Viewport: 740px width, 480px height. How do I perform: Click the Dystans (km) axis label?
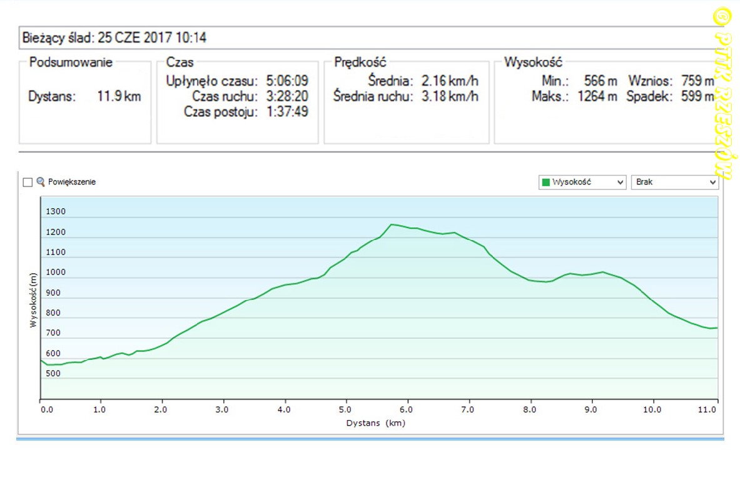pyautogui.click(x=375, y=423)
